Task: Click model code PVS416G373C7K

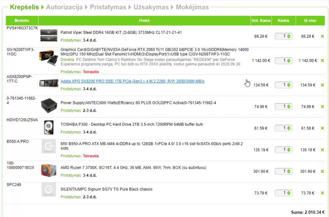Action: [22, 28]
